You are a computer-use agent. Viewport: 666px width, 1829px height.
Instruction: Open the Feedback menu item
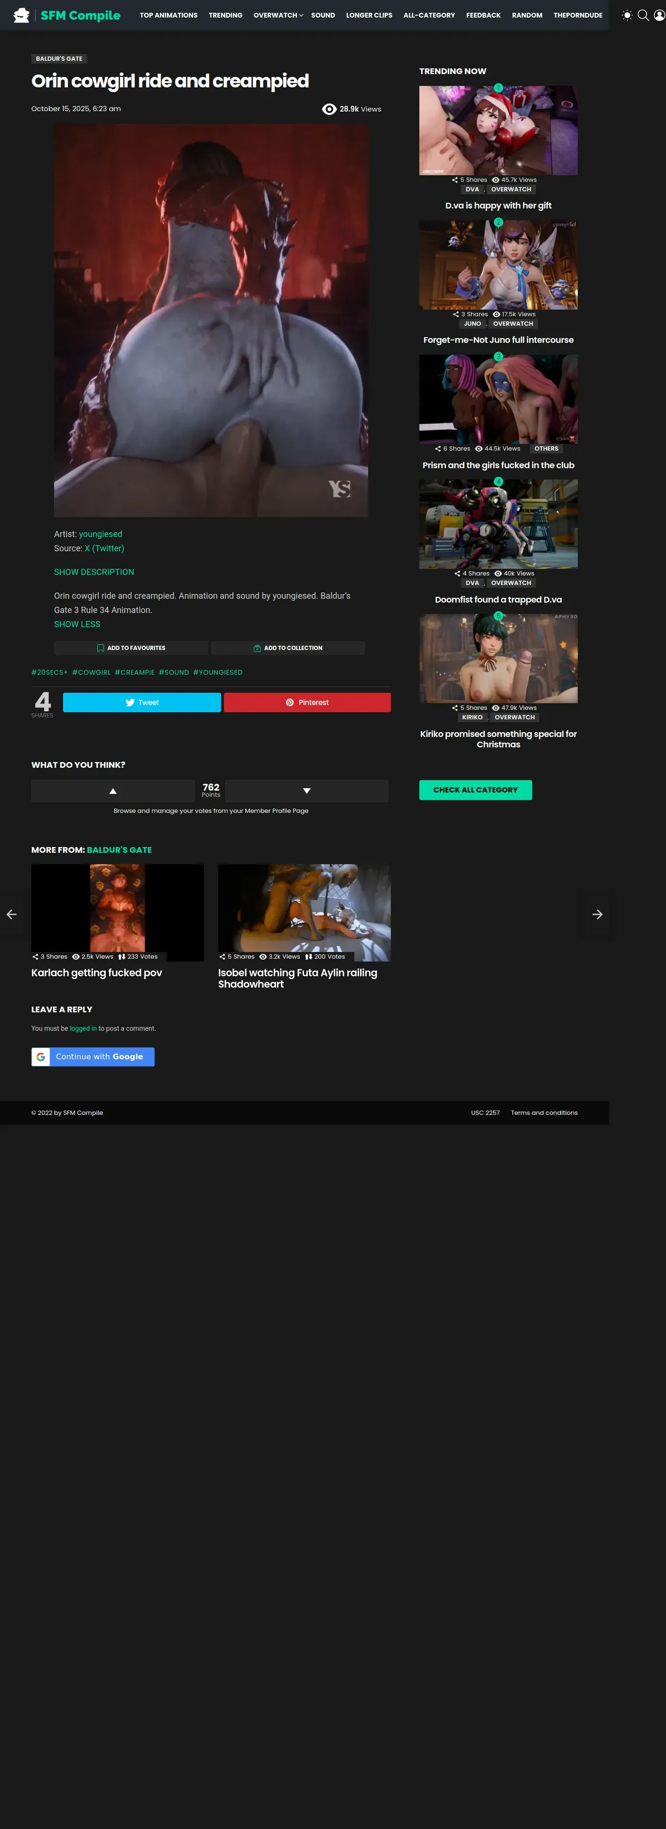click(483, 15)
